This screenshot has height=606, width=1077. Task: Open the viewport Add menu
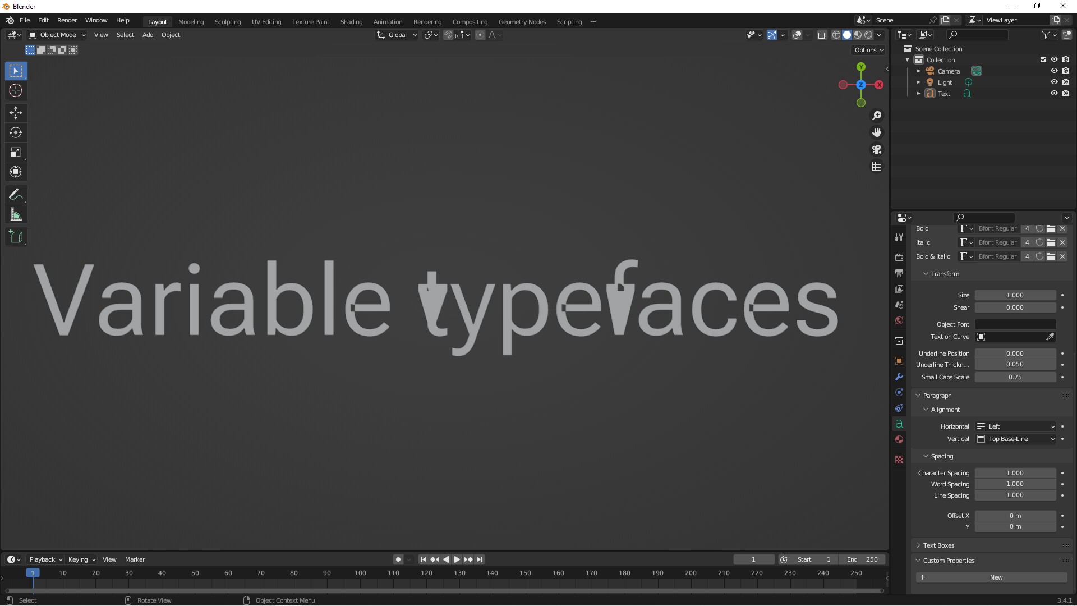pyautogui.click(x=148, y=35)
